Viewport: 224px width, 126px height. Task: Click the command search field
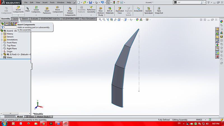[188, 2]
